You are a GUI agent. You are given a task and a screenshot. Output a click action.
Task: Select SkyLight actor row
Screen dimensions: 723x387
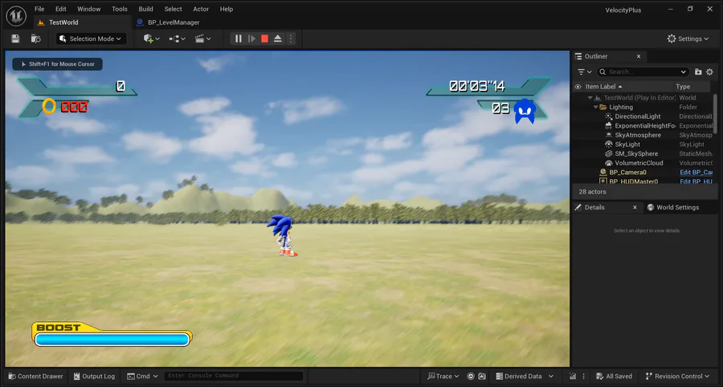click(x=643, y=145)
